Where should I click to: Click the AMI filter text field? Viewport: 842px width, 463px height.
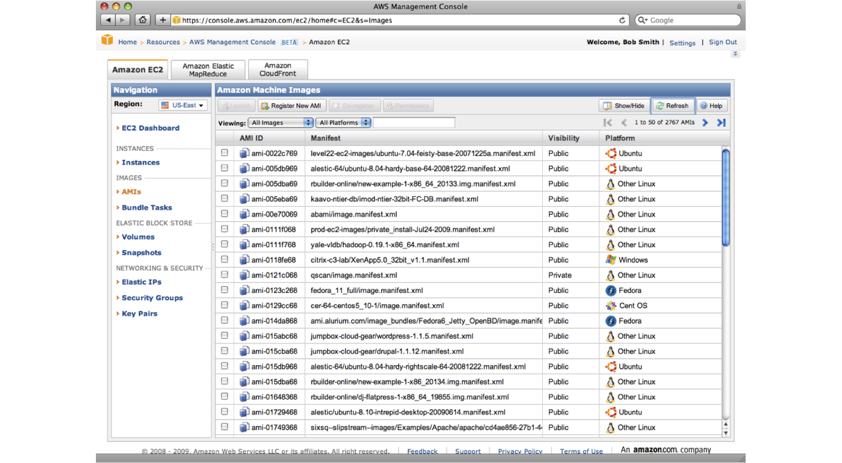(414, 123)
